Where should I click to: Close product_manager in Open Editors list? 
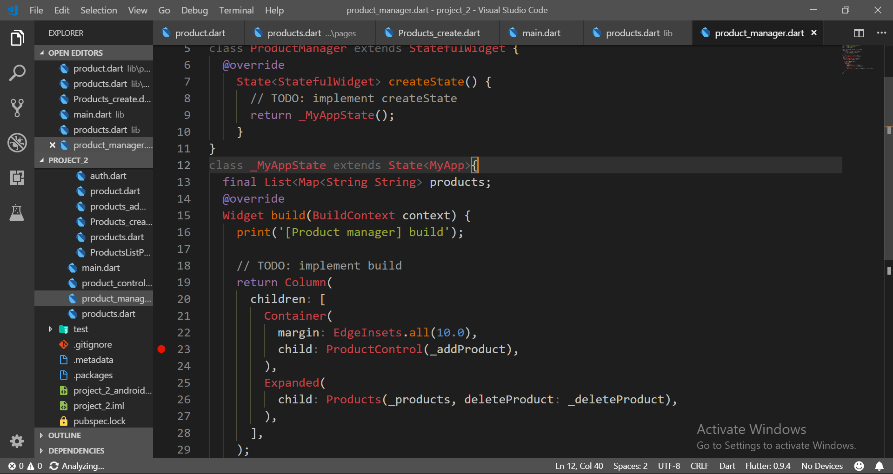pyautogui.click(x=53, y=145)
